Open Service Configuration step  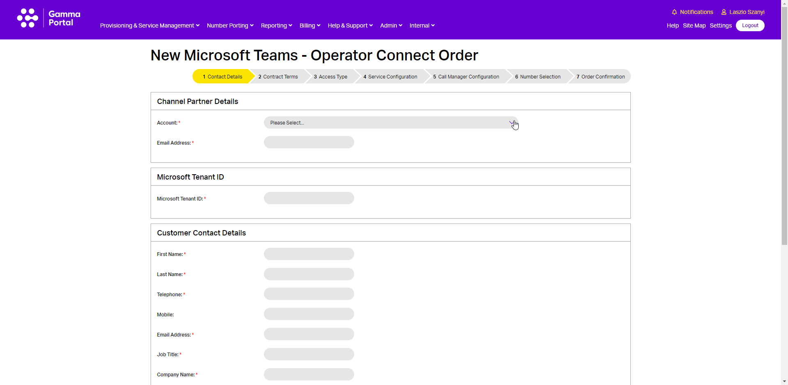click(x=390, y=76)
